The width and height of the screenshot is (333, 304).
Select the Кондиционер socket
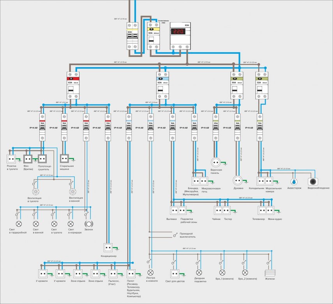pos(108,247)
